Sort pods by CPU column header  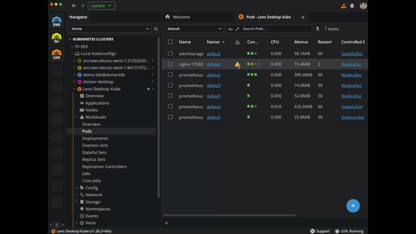(x=275, y=42)
